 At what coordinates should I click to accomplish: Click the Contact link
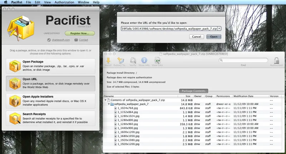coord(84,40)
